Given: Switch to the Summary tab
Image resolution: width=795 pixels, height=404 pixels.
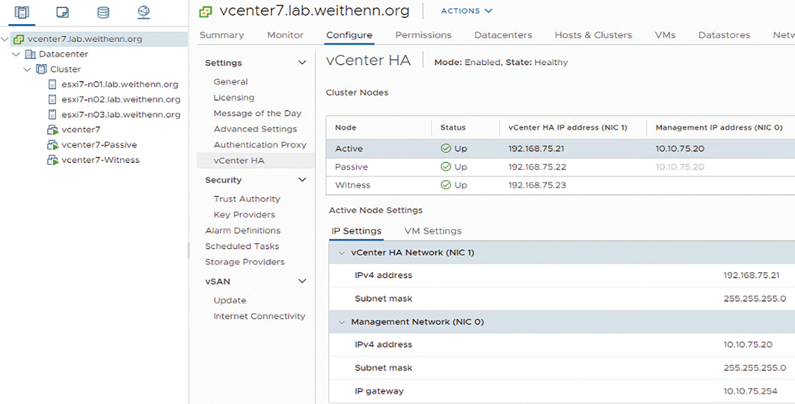Looking at the screenshot, I should [222, 35].
